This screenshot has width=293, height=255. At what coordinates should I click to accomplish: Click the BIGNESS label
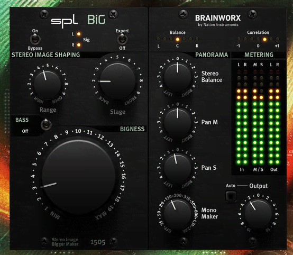[x=132, y=129]
